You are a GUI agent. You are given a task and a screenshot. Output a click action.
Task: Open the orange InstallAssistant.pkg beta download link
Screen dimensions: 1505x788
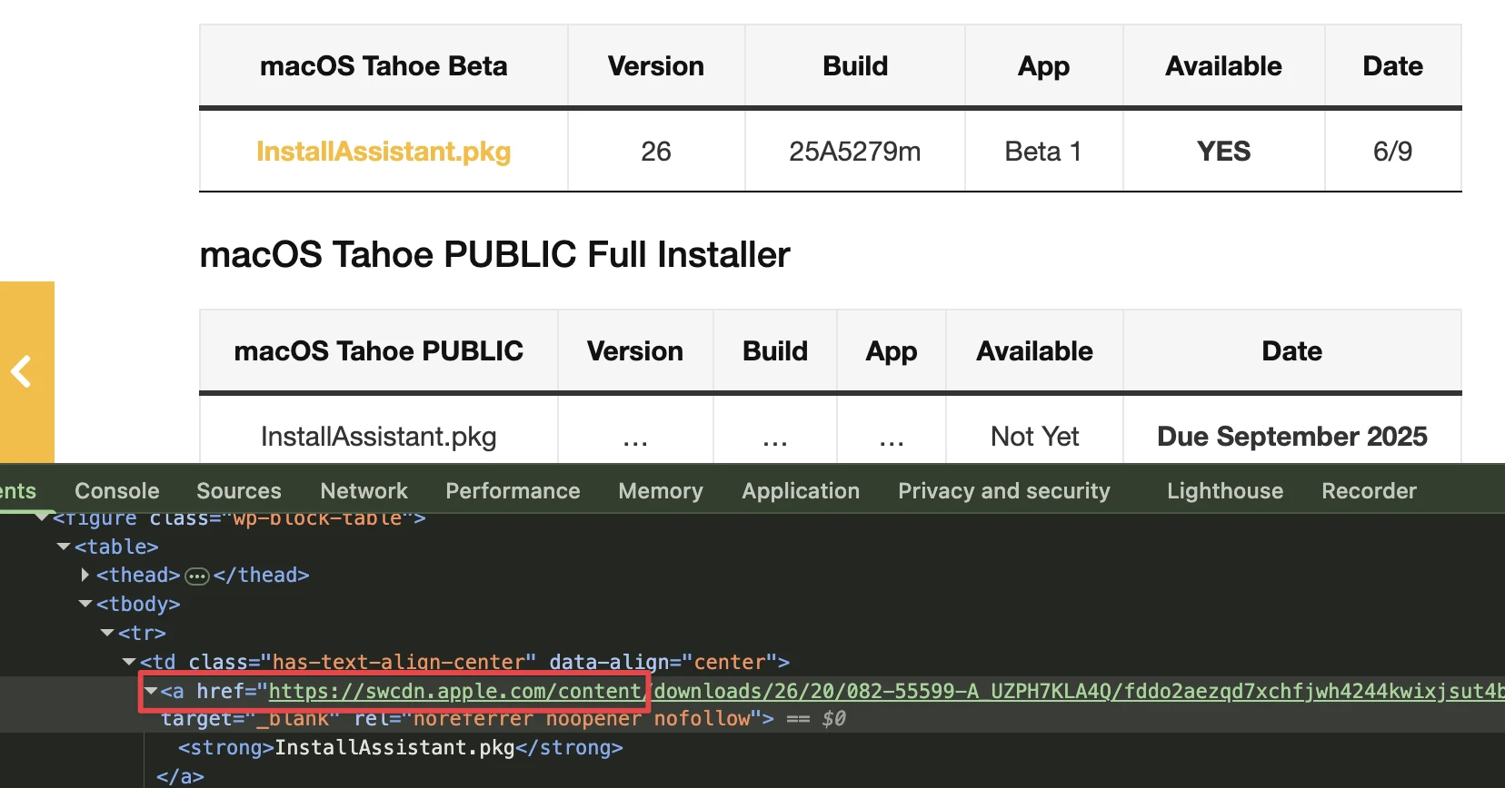(x=384, y=151)
